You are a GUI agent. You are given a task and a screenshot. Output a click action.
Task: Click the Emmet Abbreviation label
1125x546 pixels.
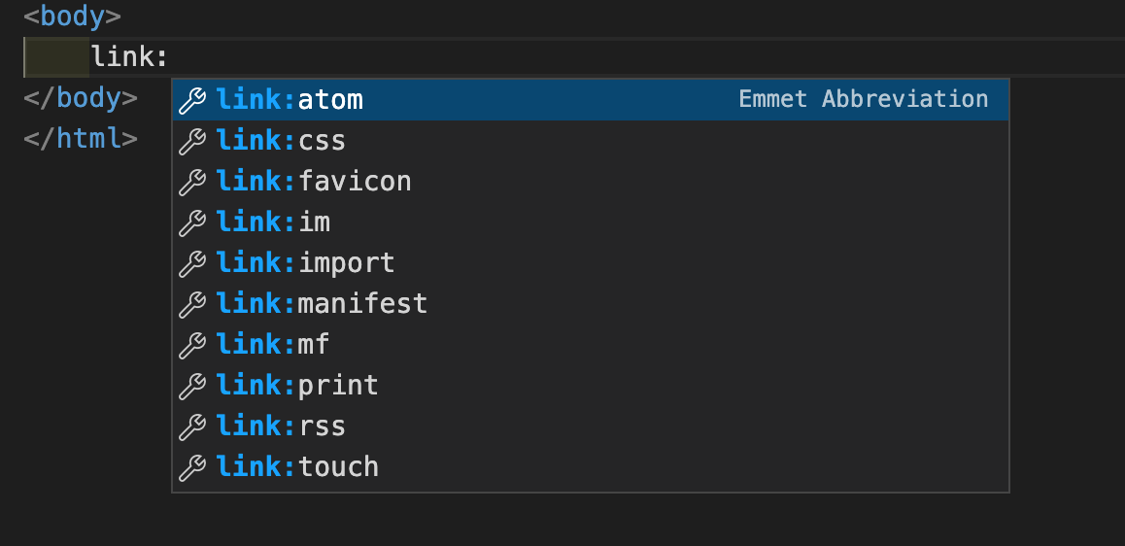(863, 99)
